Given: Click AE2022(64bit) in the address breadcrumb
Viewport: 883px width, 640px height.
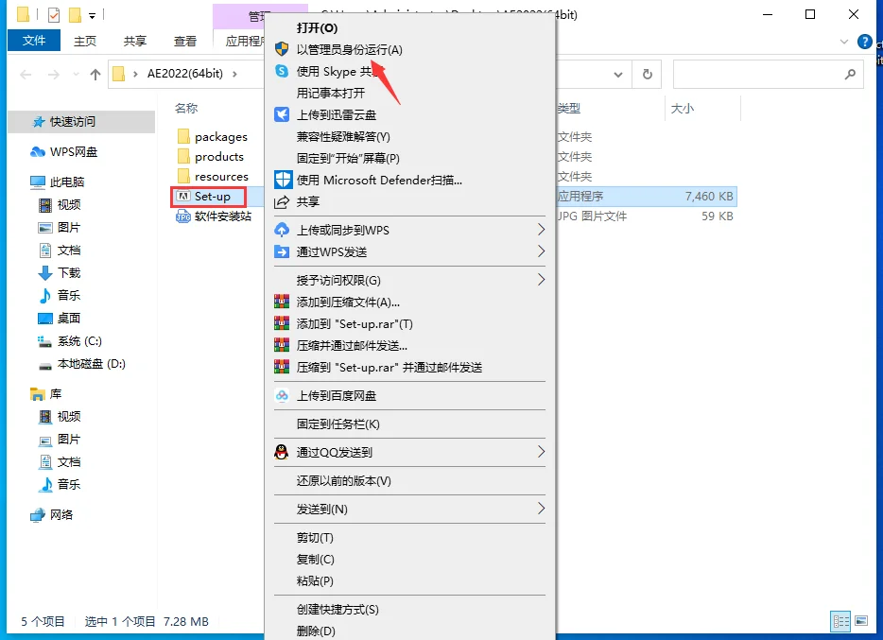Looking at the screenshot, I should 184,74.
